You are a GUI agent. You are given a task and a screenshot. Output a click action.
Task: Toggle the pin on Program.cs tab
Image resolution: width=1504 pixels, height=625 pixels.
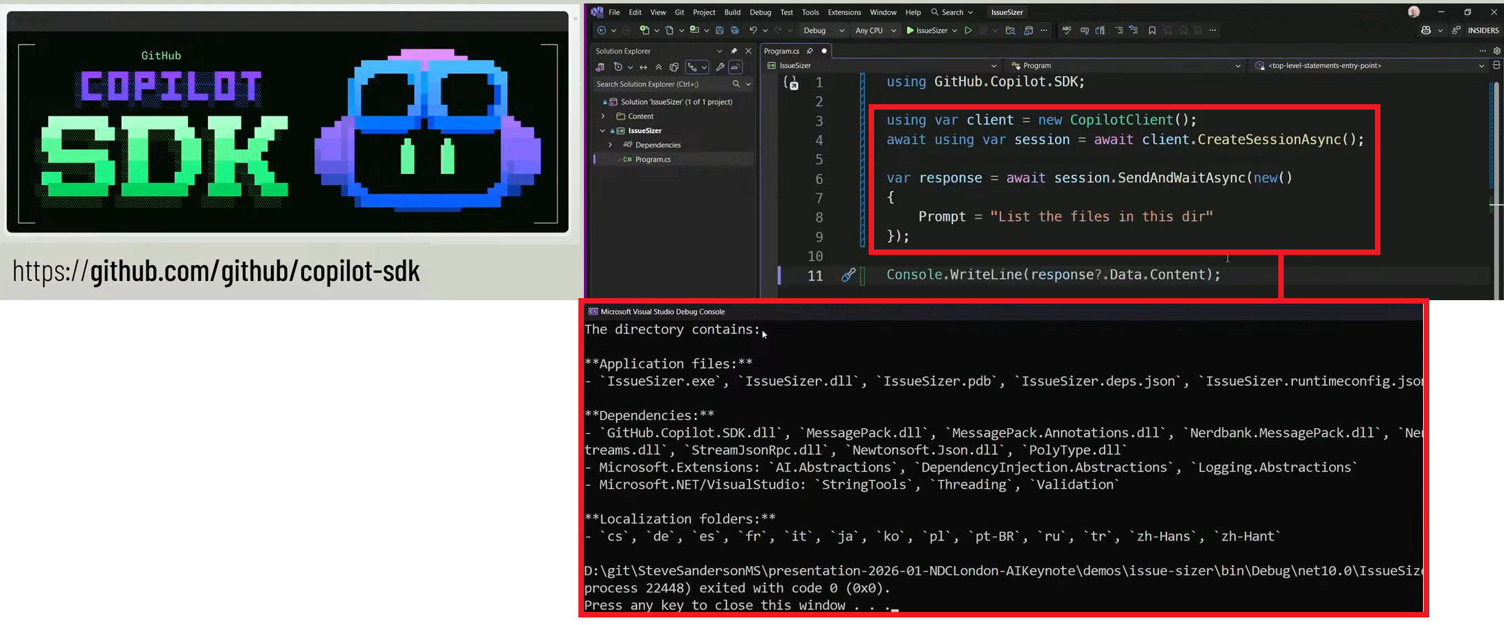coord(810,51)
